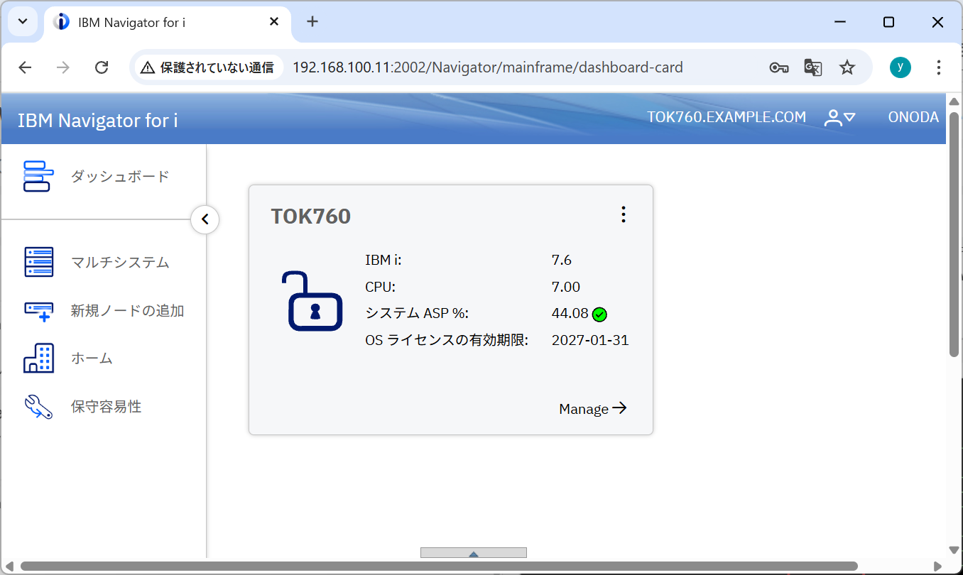
Task: Bookmark this page with the star icon
Action: click(x=847, y=67)
